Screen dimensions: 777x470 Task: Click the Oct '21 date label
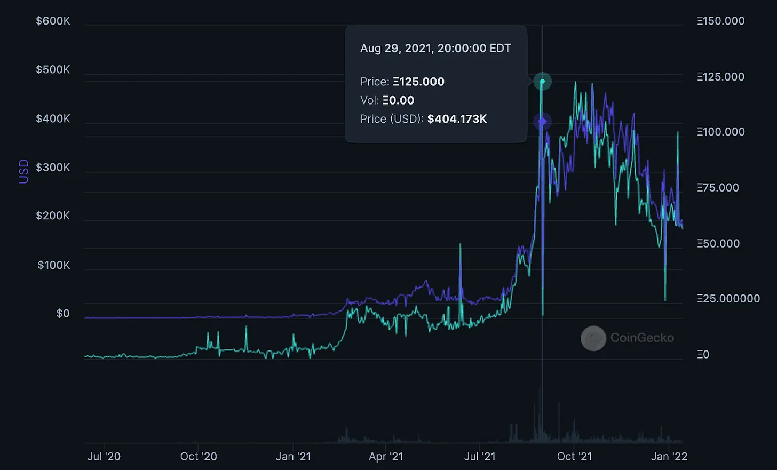coord(574,456)
